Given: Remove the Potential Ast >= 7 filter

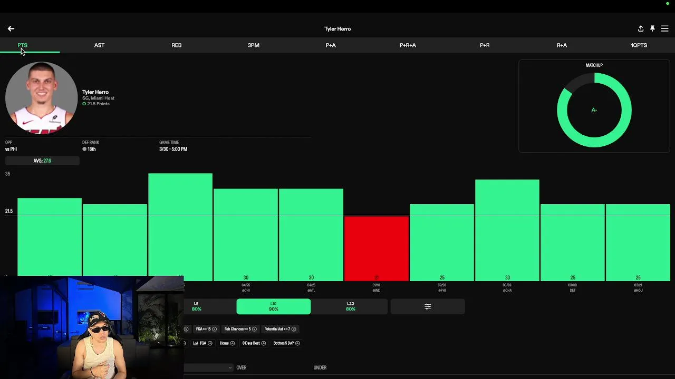Looking at the screenshot, I should pyautogui.click(x=294, y=329).
